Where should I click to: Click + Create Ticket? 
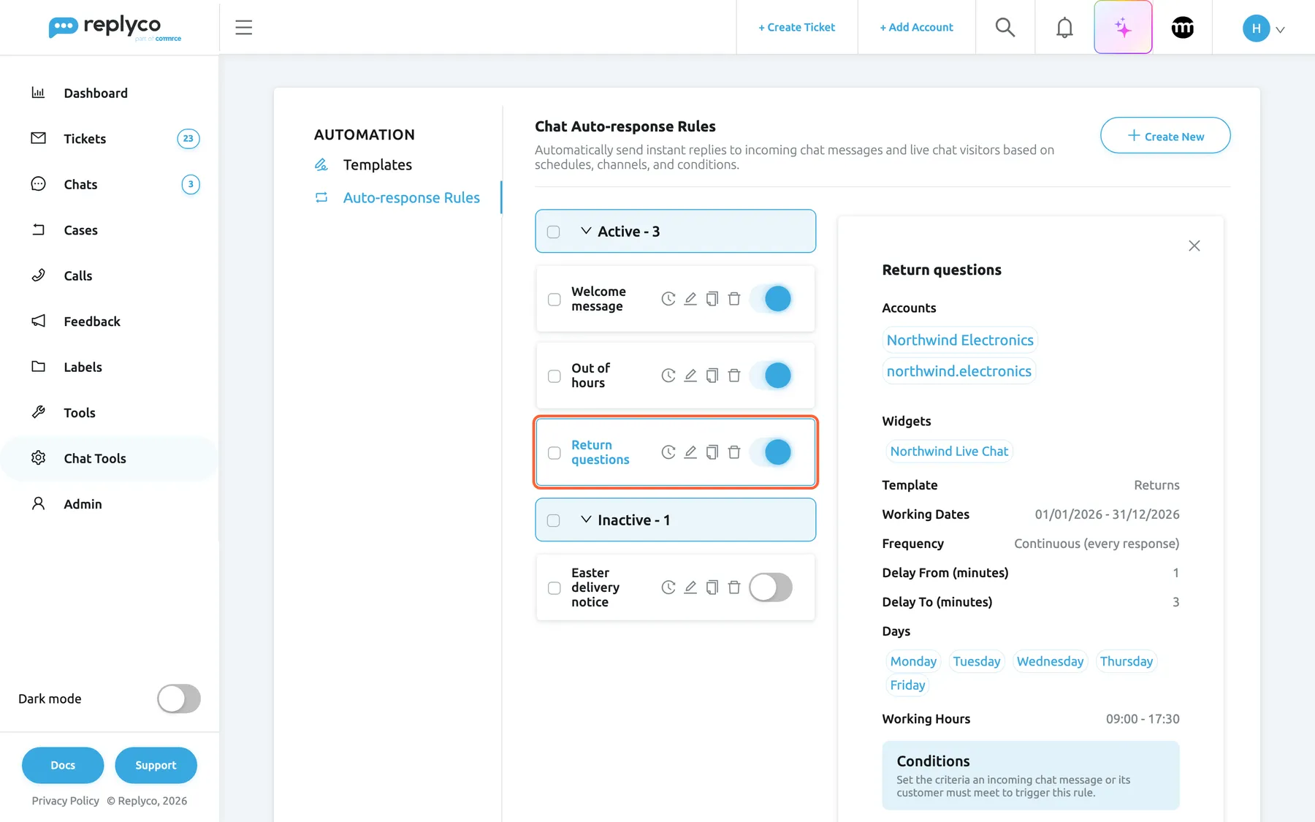point(796,27)
